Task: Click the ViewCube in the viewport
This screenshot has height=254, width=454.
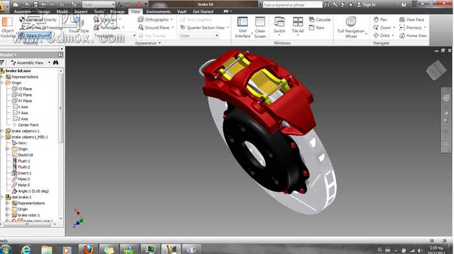Action: point(436,70)
